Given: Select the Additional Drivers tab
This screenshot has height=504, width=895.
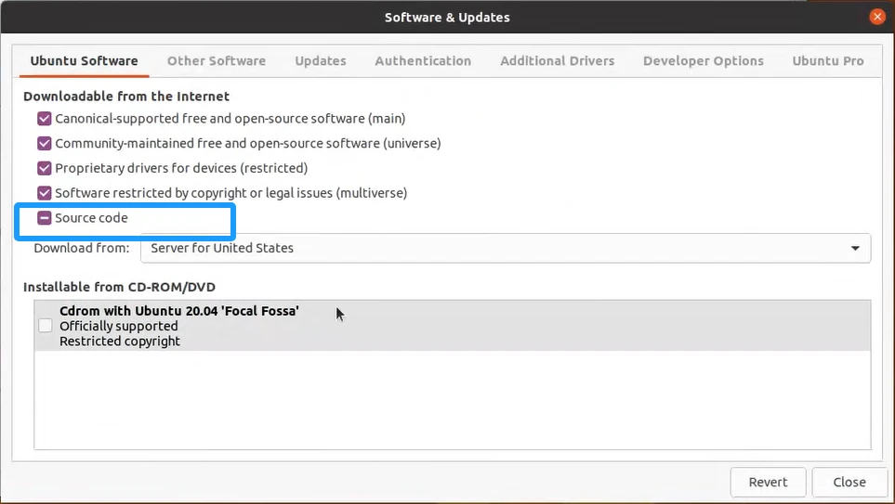Looking at the screenshot, I should [x=557, y=61].
